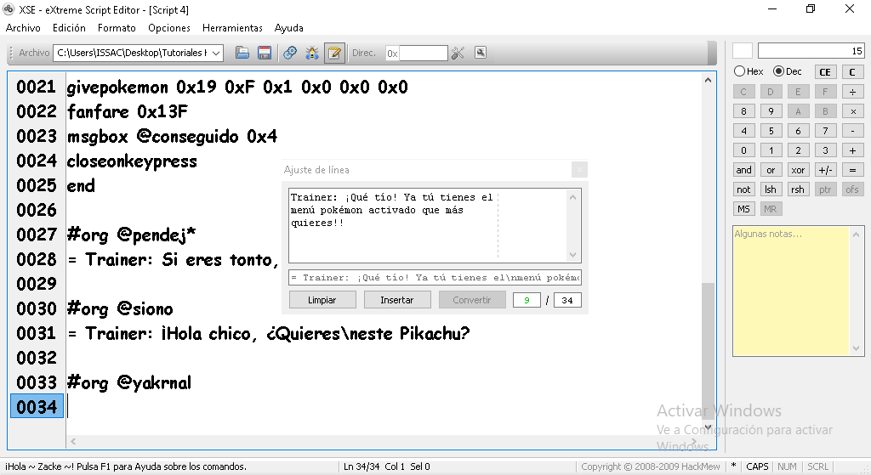The width and height of the screenshot is (871, 475).
Task: Select the Hex radio button
Action: [739, 71]
